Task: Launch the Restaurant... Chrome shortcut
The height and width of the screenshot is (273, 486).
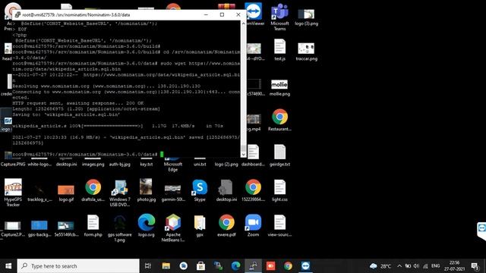Action: [279, 120]
